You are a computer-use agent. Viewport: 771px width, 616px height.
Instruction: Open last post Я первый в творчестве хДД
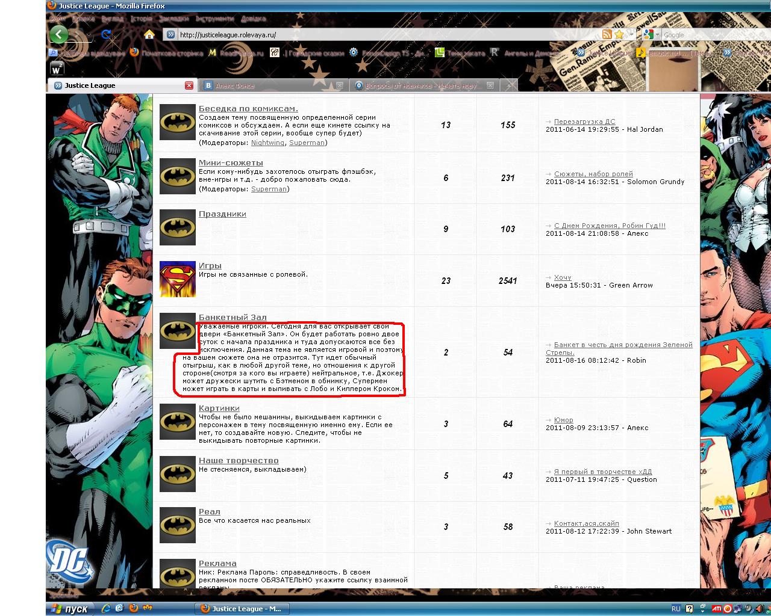tap(603, 472)
